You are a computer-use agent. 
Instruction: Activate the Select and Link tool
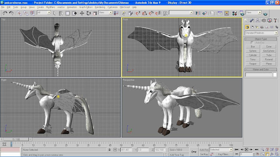pyautogui.click(x=19, y=13)
